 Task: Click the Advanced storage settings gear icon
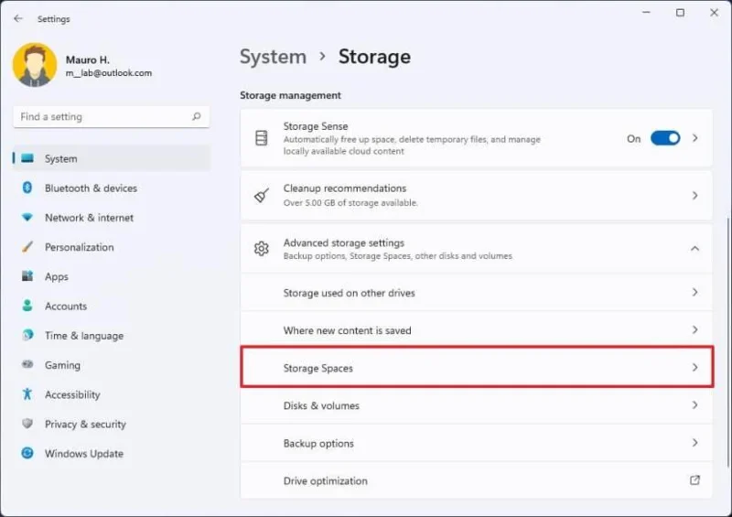(262, 249)
